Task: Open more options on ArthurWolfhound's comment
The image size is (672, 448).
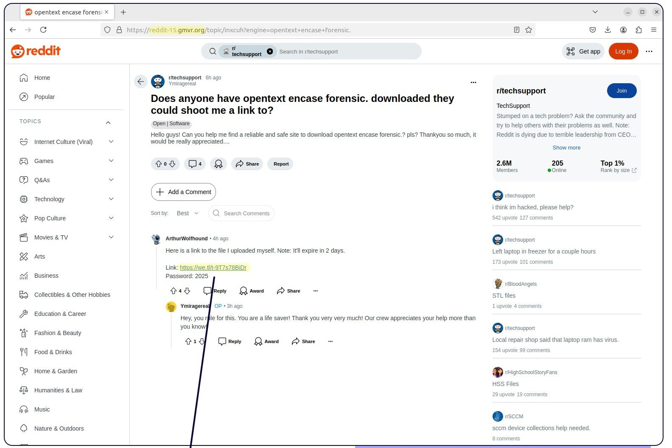Action: coord(316,291)
